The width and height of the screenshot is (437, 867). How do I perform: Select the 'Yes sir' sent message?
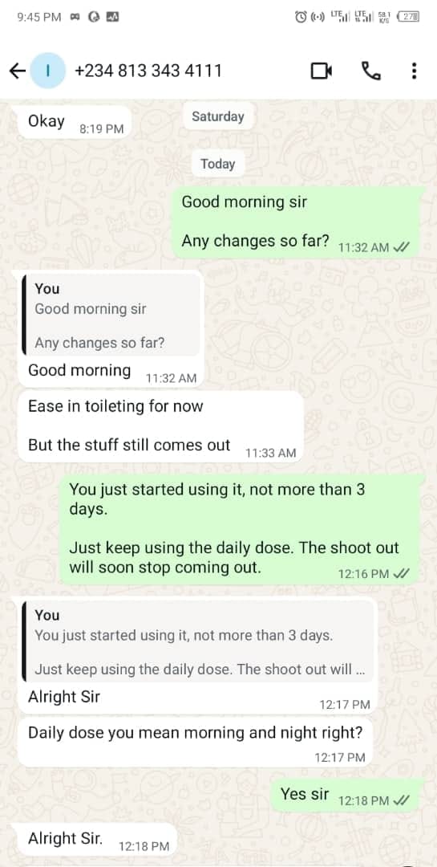346,795
